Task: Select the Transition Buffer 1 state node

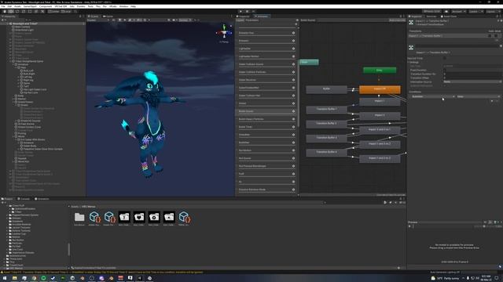Action: [x=327, y=110]
